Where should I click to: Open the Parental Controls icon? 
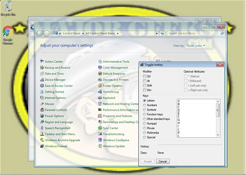(42, 110)
